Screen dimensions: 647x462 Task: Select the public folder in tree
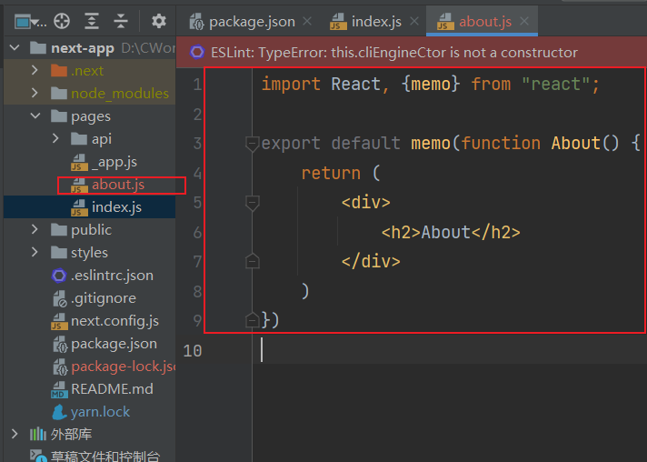click(91, 230)
